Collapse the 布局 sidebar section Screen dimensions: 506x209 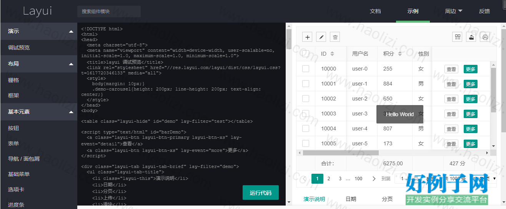(x=38, y=64)
